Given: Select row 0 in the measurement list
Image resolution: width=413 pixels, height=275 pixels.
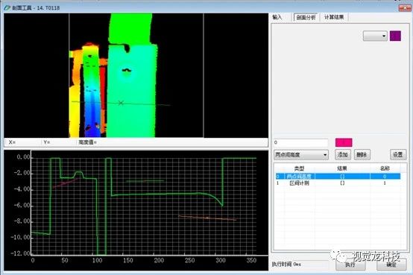Looking at the screenshot, I should click(x=338, y=176).
